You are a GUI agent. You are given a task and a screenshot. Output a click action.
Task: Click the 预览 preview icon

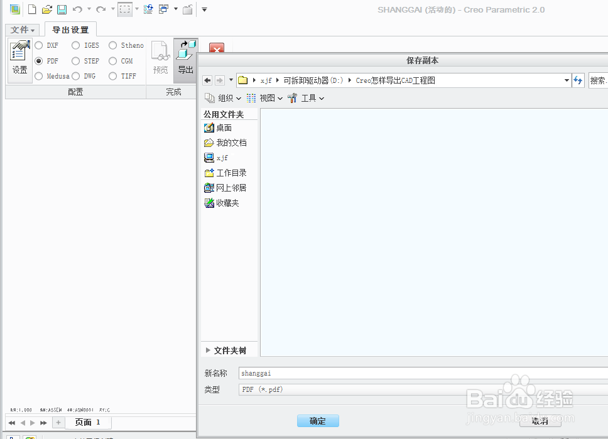tap(161, 57)
